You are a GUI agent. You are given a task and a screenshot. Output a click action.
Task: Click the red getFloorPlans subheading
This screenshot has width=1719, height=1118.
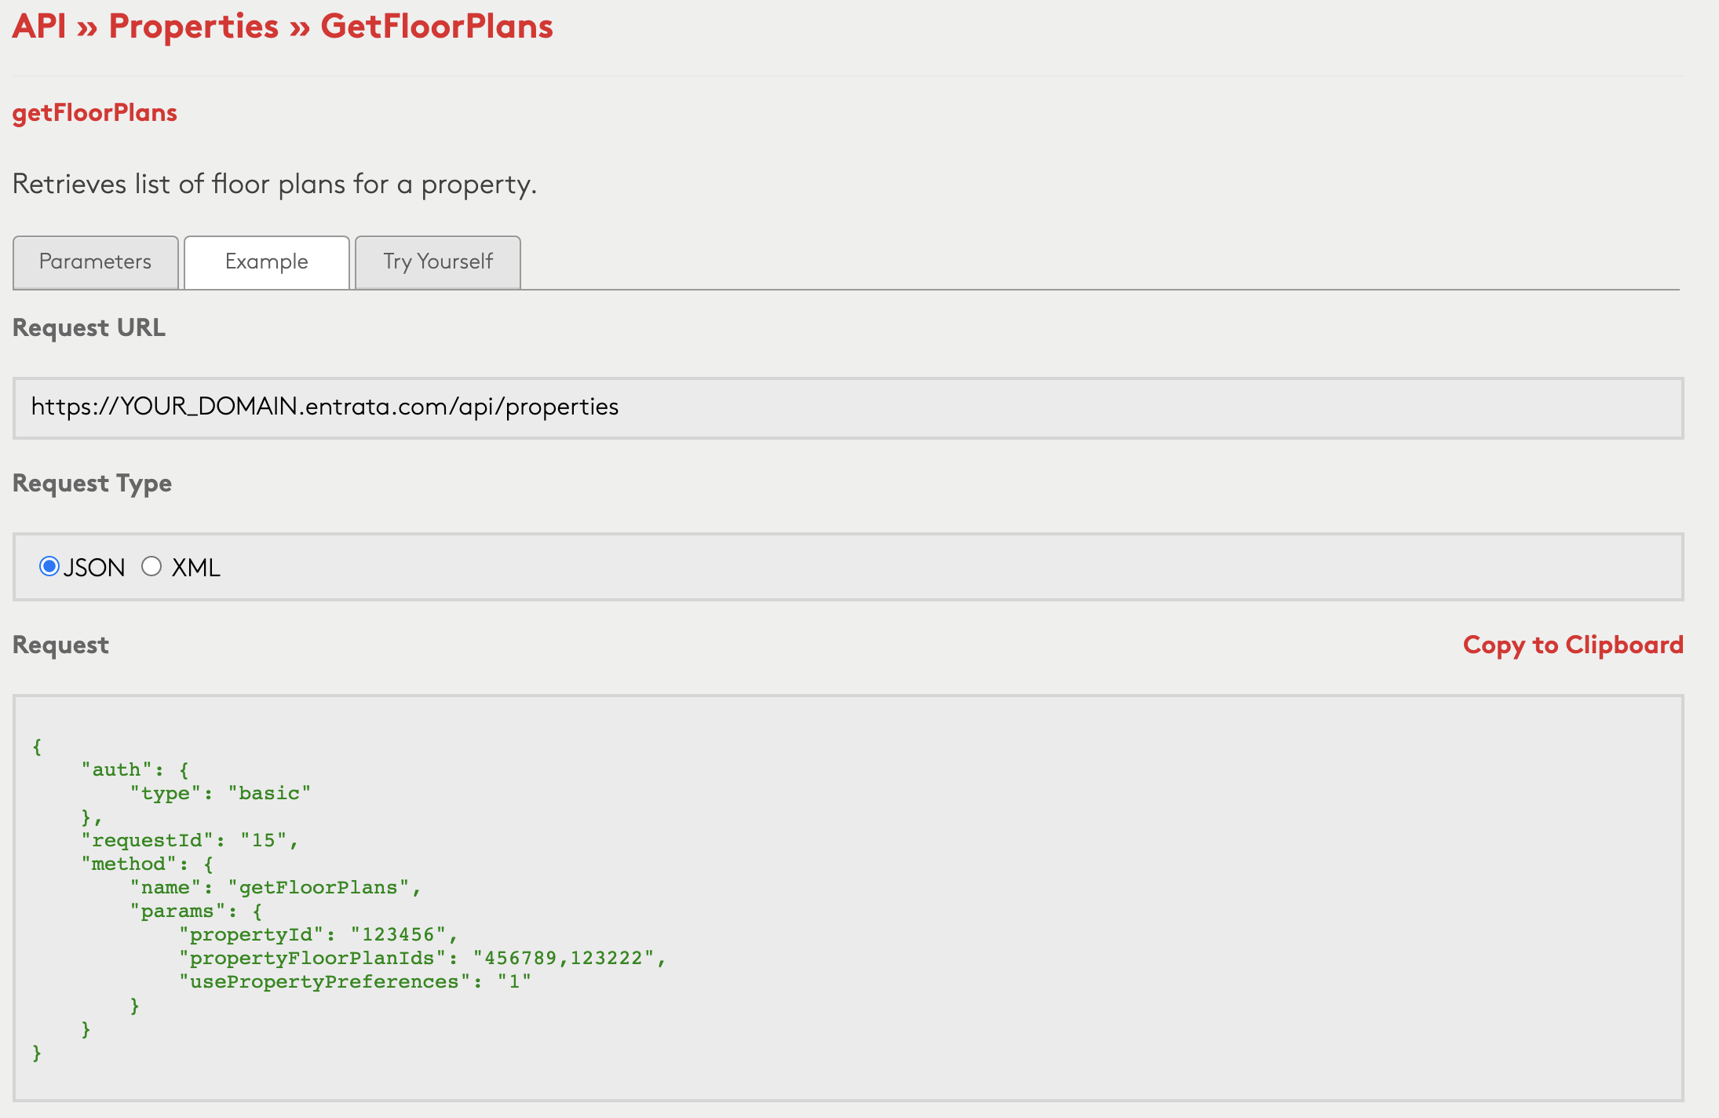pos(95,113)
